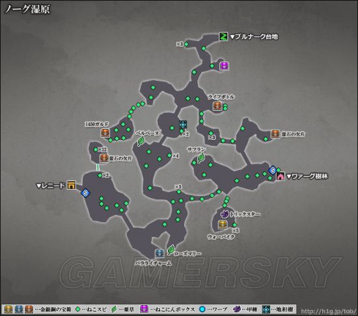Click the green diamond marked ×12
The width and height of the screenshot is (358, 316).
coord(96,150)
